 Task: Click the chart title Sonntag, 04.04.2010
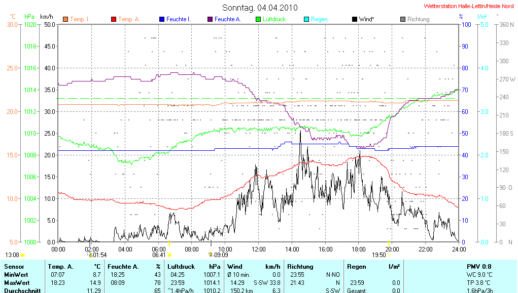pos(260,8)
